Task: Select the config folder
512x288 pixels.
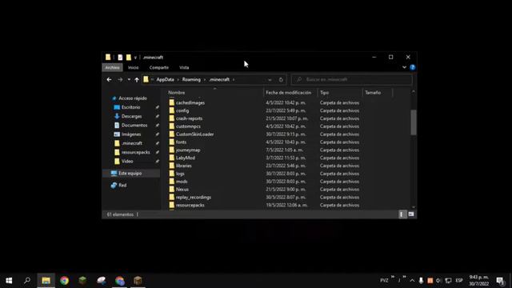Action: (x=182, y=110)
